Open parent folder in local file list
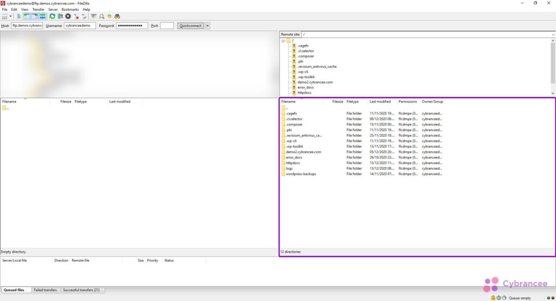The width and height of the screenshot is (556, 301). pyautogui.click(x=5, y=108)
